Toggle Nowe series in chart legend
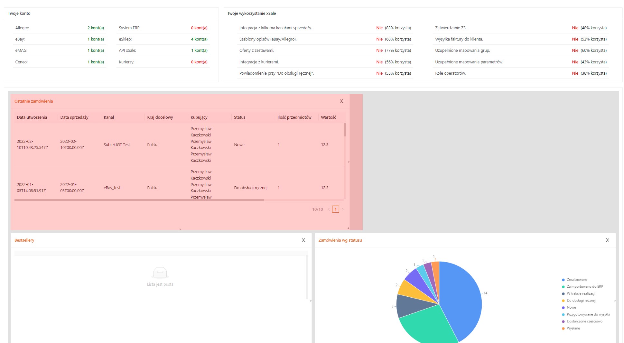Screen dimensions: 624x343 click(571, 308)
